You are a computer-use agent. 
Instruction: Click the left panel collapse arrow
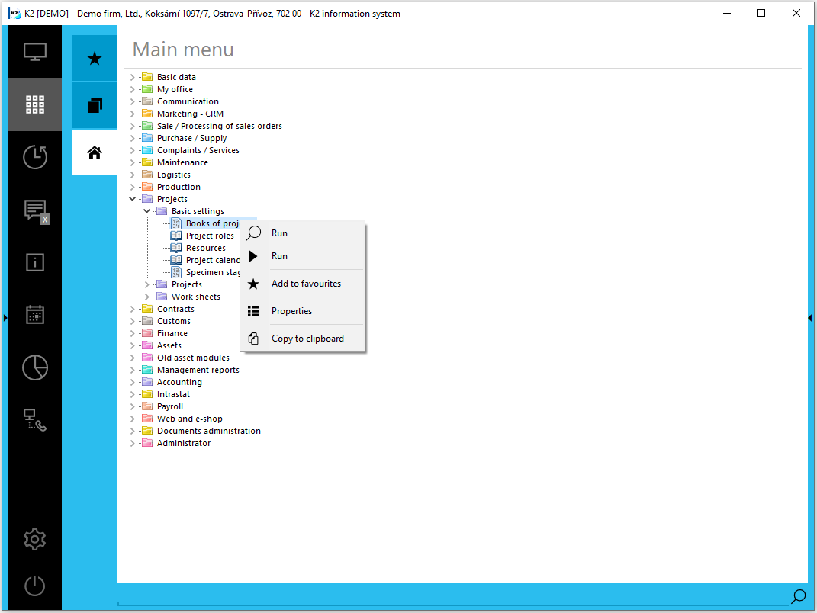tap(5, 317)
